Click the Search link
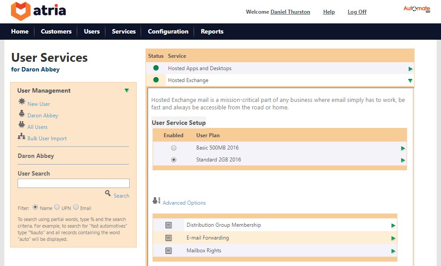Screen dimensions: 441x266 pyautogui.click(x=122, y=196)
